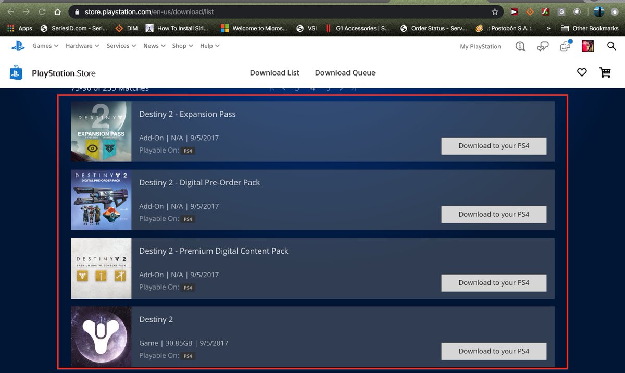Click the Premium Digital Content Pack cover thumbnail

[101, 268]
